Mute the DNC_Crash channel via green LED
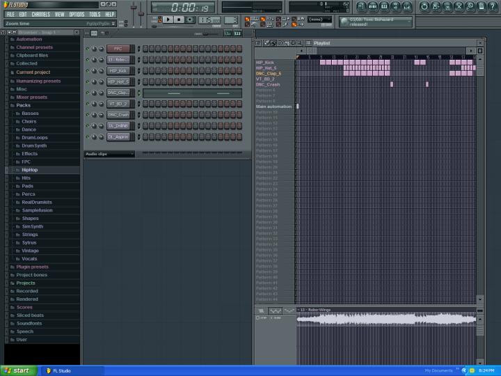This screenshot has height=376, width=501. (88, 115)
